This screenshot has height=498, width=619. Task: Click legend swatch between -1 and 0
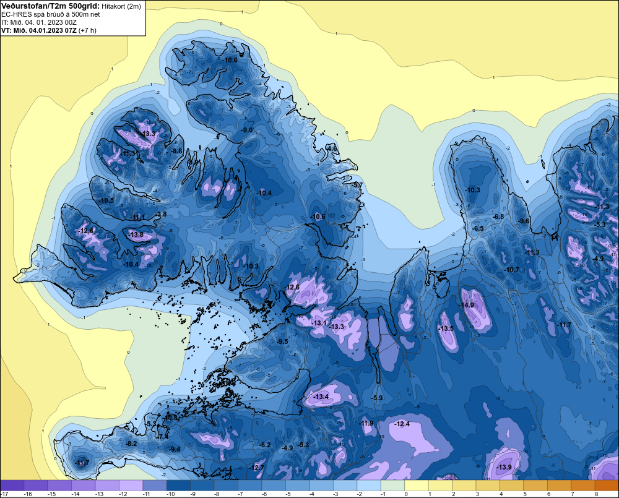pos(393,485)
